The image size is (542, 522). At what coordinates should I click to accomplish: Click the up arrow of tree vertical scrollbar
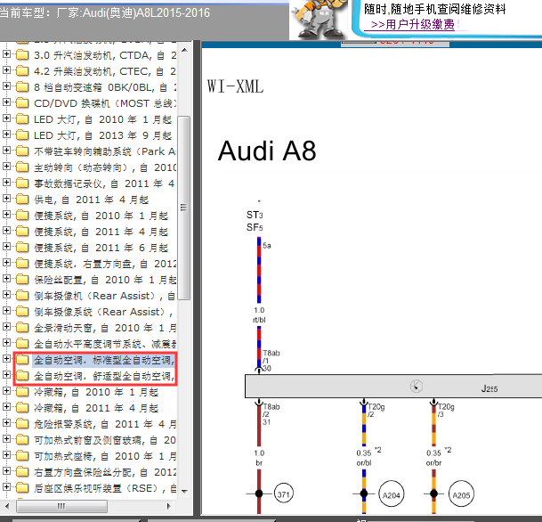[184, 51]
